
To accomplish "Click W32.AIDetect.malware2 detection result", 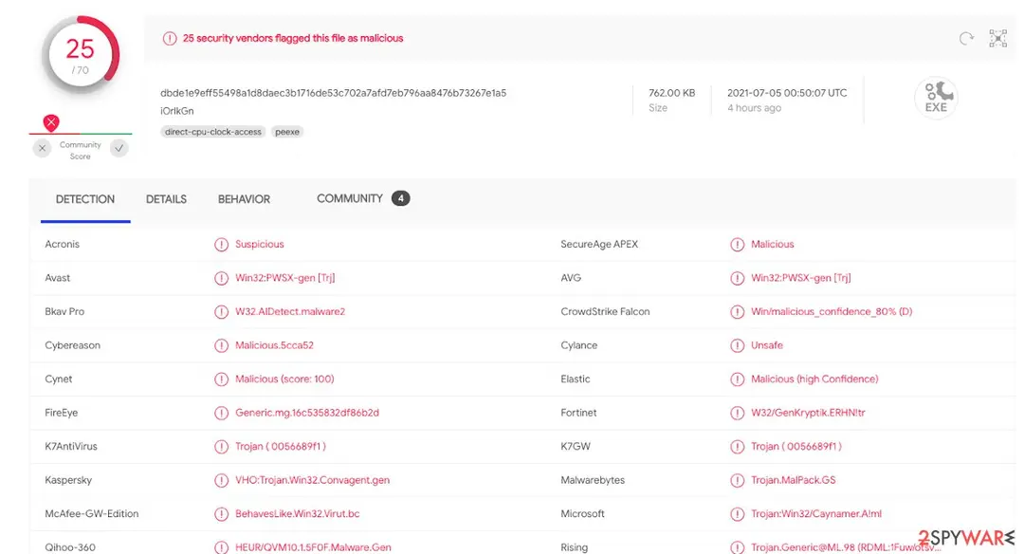I will [x=290, y=311].
